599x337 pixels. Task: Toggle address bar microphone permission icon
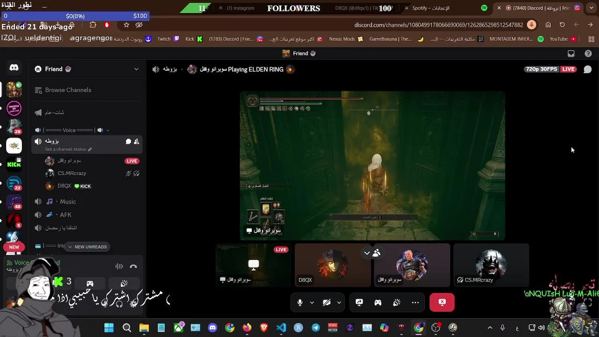[x=531, y=25]
